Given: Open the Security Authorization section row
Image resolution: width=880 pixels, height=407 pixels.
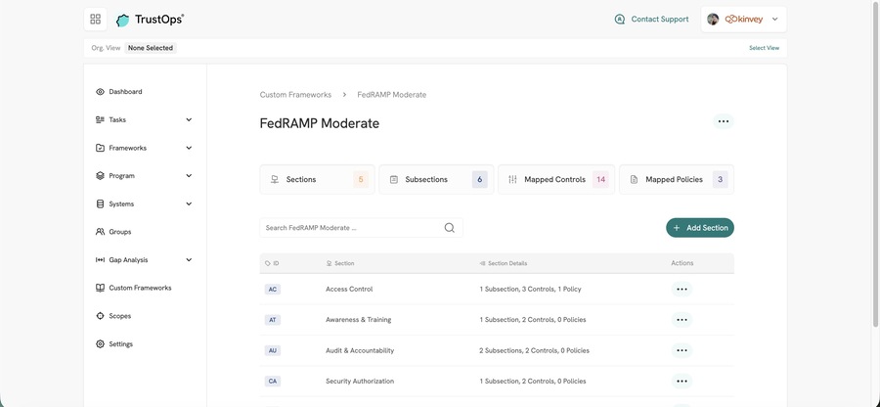Looking at the screenshot, I should (x=497, y=382).
